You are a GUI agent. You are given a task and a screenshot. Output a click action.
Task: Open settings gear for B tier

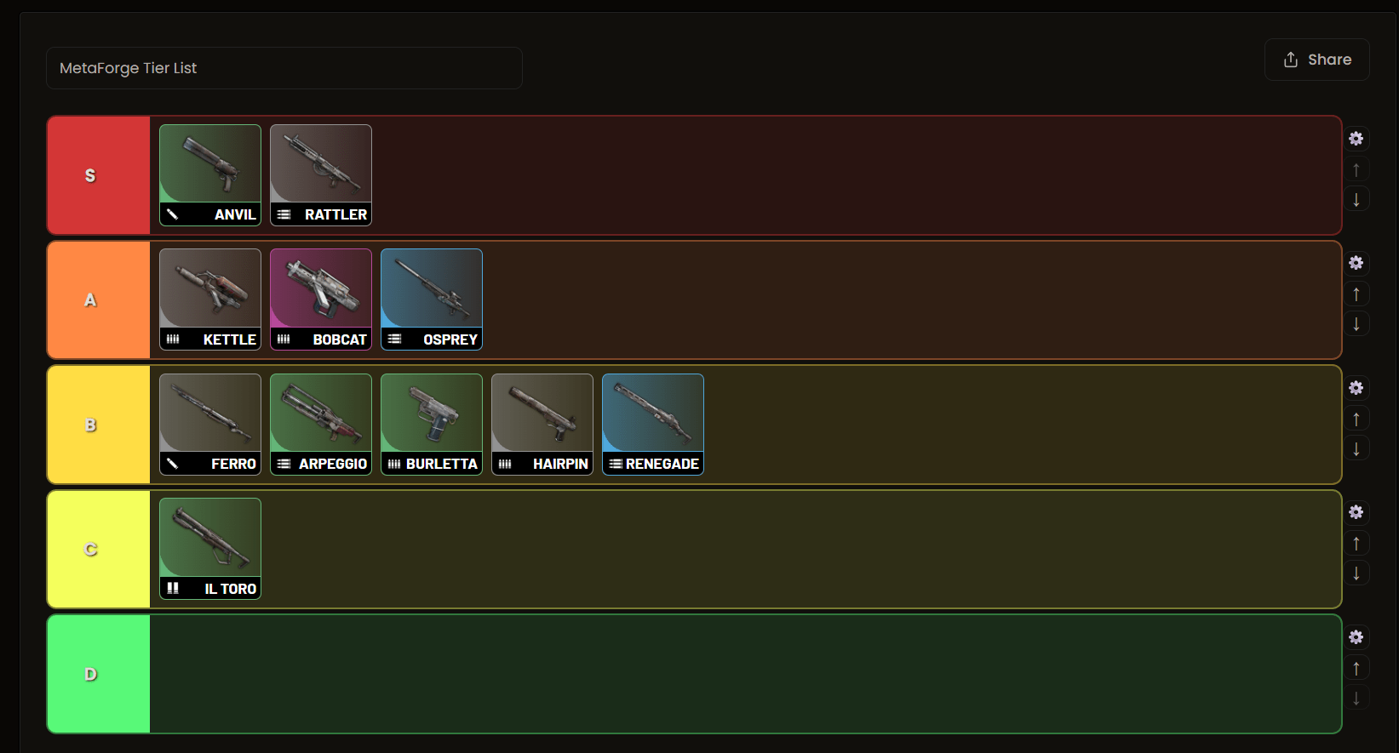pos(1356,388)
